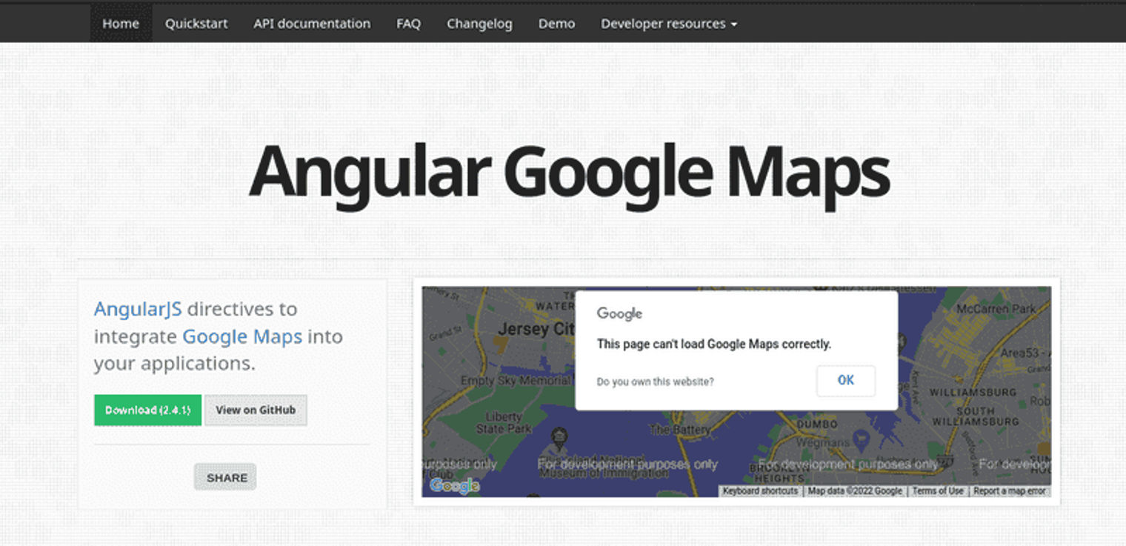Go to the Quickstart page
This screenshot has height=546, width=1126.
(196, 23)
